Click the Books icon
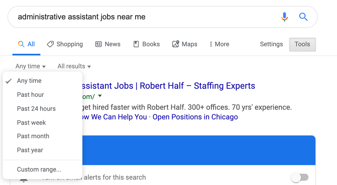The image size is (337, 185). click(136, 44)
